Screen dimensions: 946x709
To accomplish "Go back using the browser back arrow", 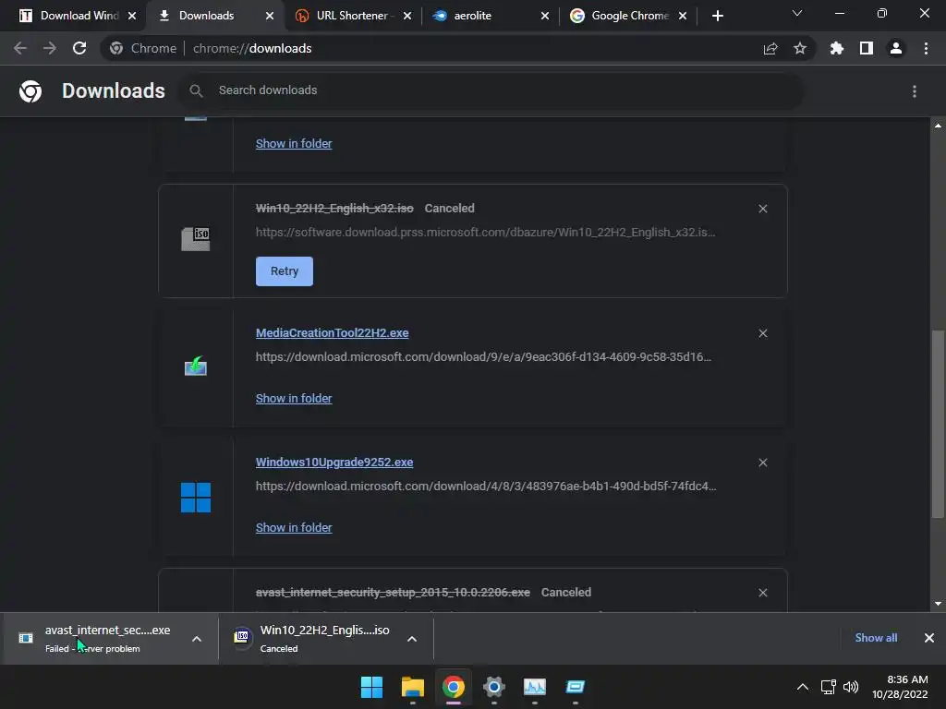I will [20, 48].
